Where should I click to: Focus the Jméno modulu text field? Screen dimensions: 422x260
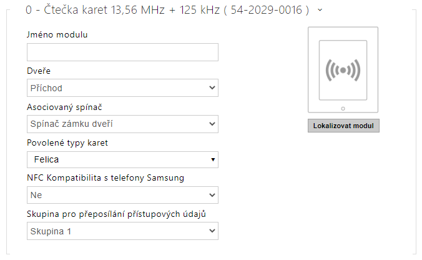(122, 52)
